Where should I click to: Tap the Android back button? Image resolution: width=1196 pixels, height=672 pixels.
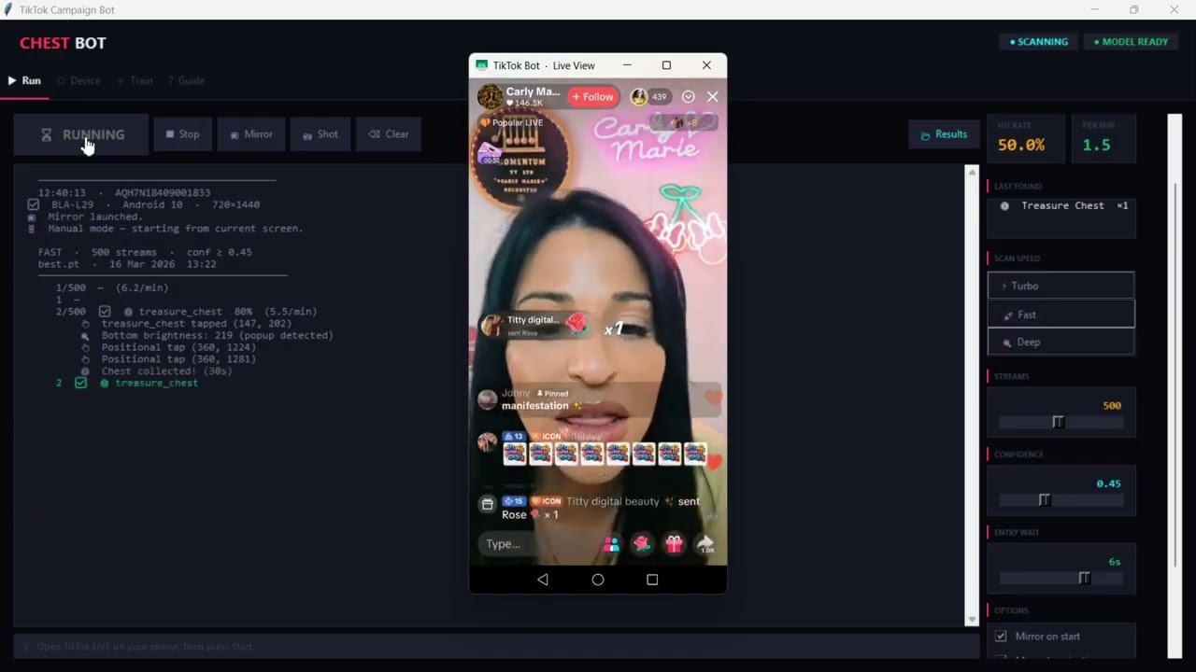[543, 580]
